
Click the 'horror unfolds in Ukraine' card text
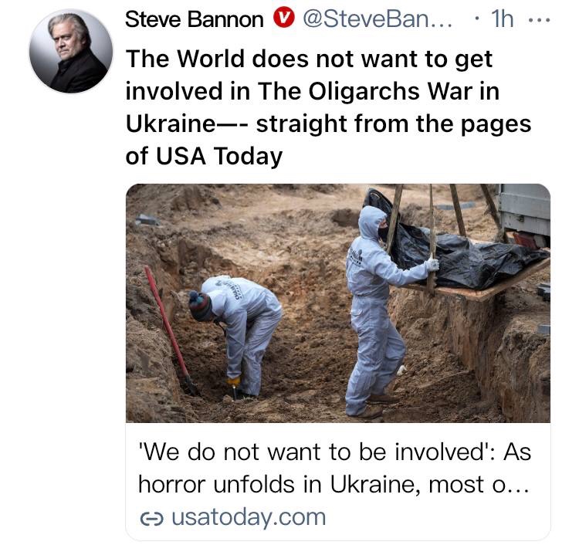pos(334,484)
